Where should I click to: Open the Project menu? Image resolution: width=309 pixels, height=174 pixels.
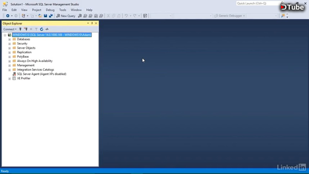pos(37,10)
